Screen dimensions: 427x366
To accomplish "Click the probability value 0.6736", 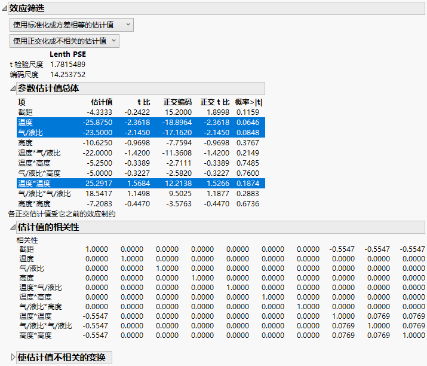I will pyautogui.click(x=248, y=204).
